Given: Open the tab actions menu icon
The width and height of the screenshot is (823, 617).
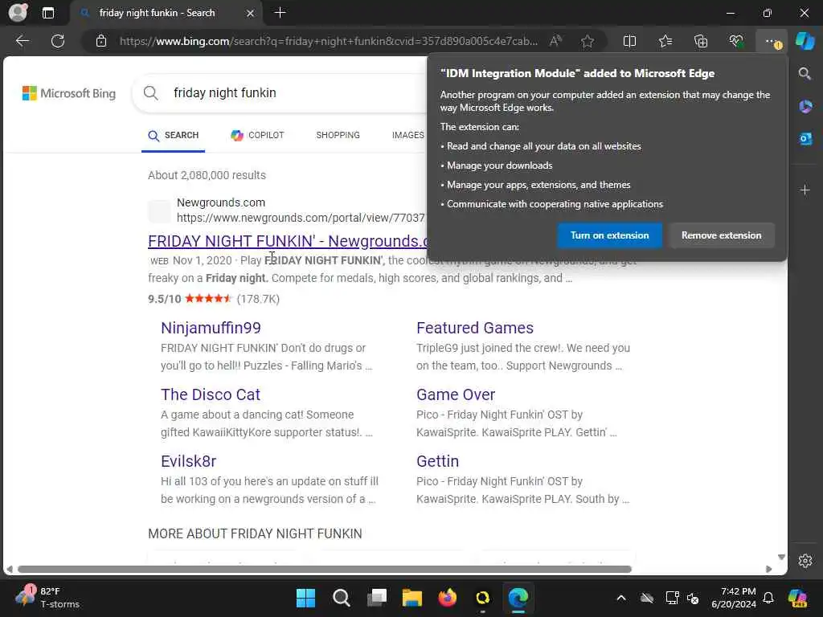Looking at the screenshot, I should (x=47, y=13).
